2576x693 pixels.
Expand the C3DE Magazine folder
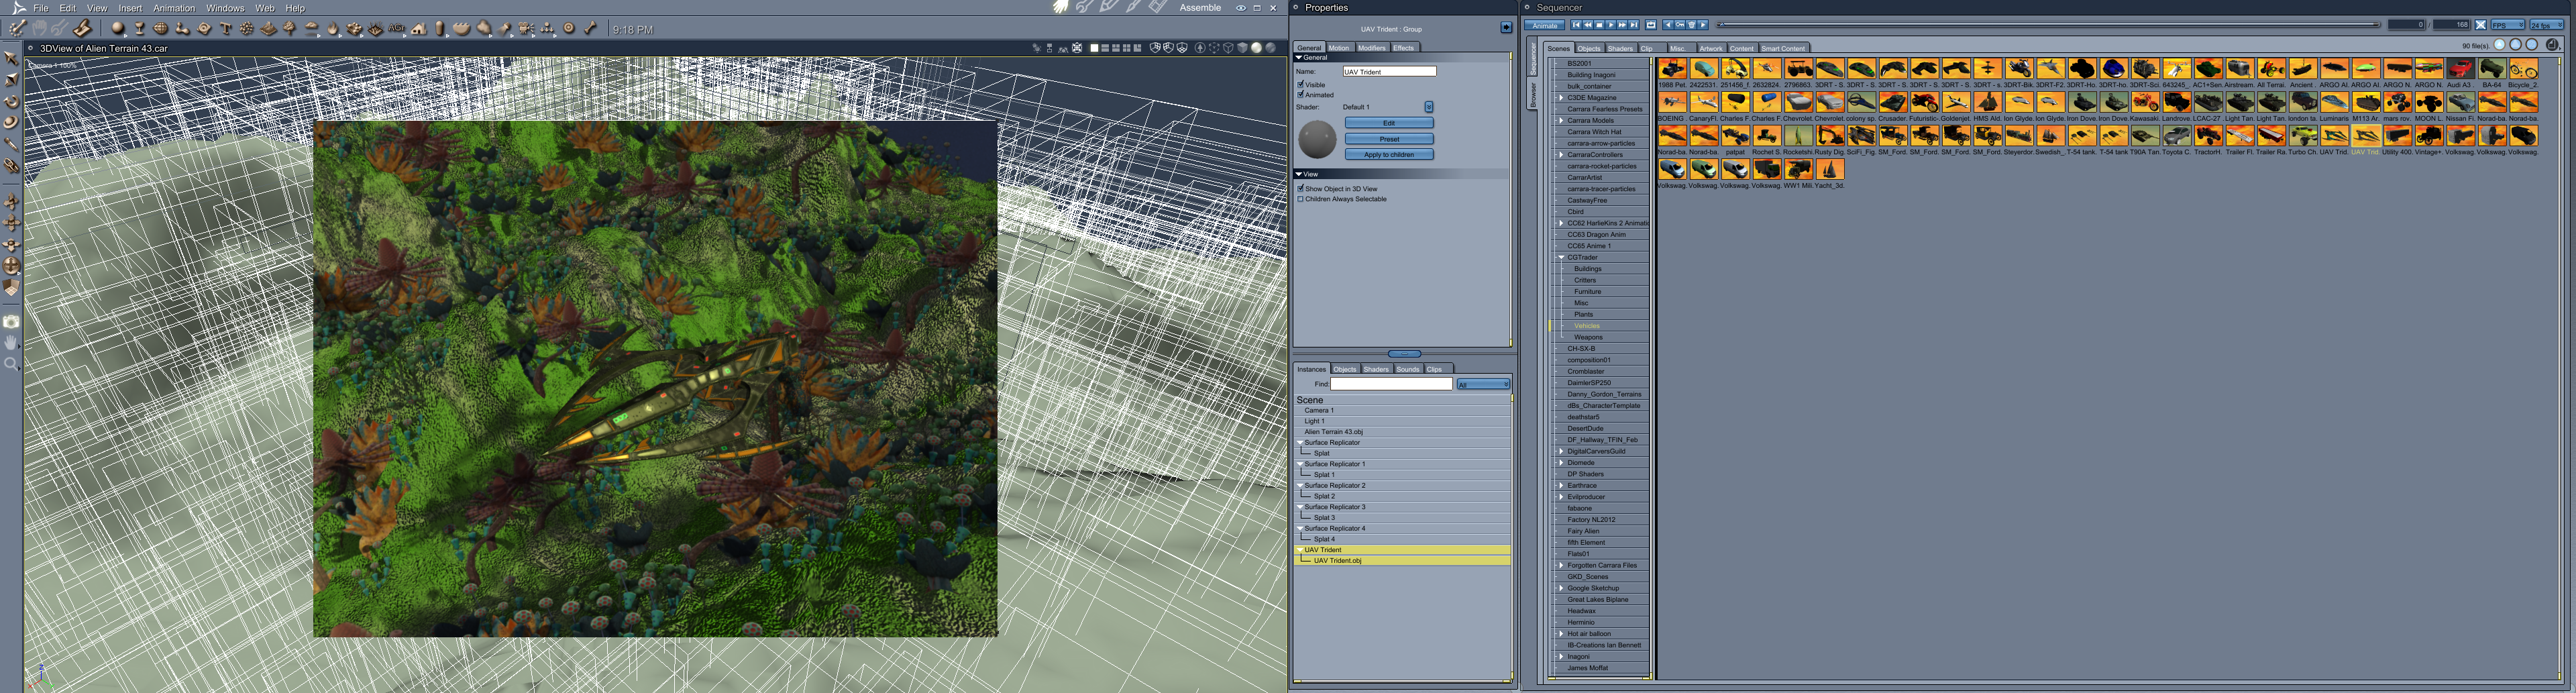click(x=1561, y=98)
